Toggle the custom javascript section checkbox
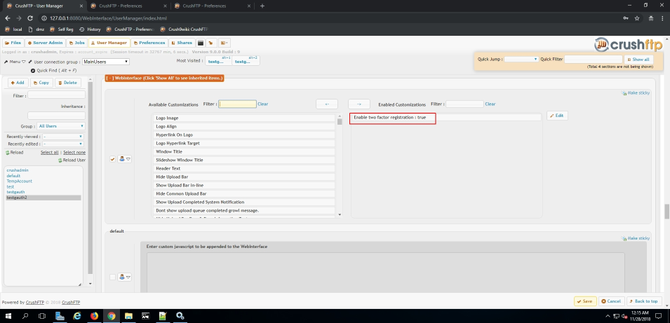The image size is (670, 323). (113, 277)
